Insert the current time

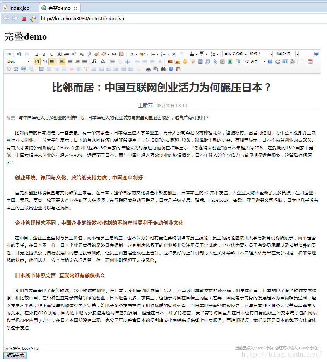coord(9,69)
